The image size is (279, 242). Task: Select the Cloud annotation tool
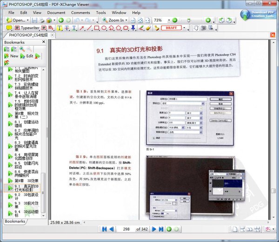(126, 28)
